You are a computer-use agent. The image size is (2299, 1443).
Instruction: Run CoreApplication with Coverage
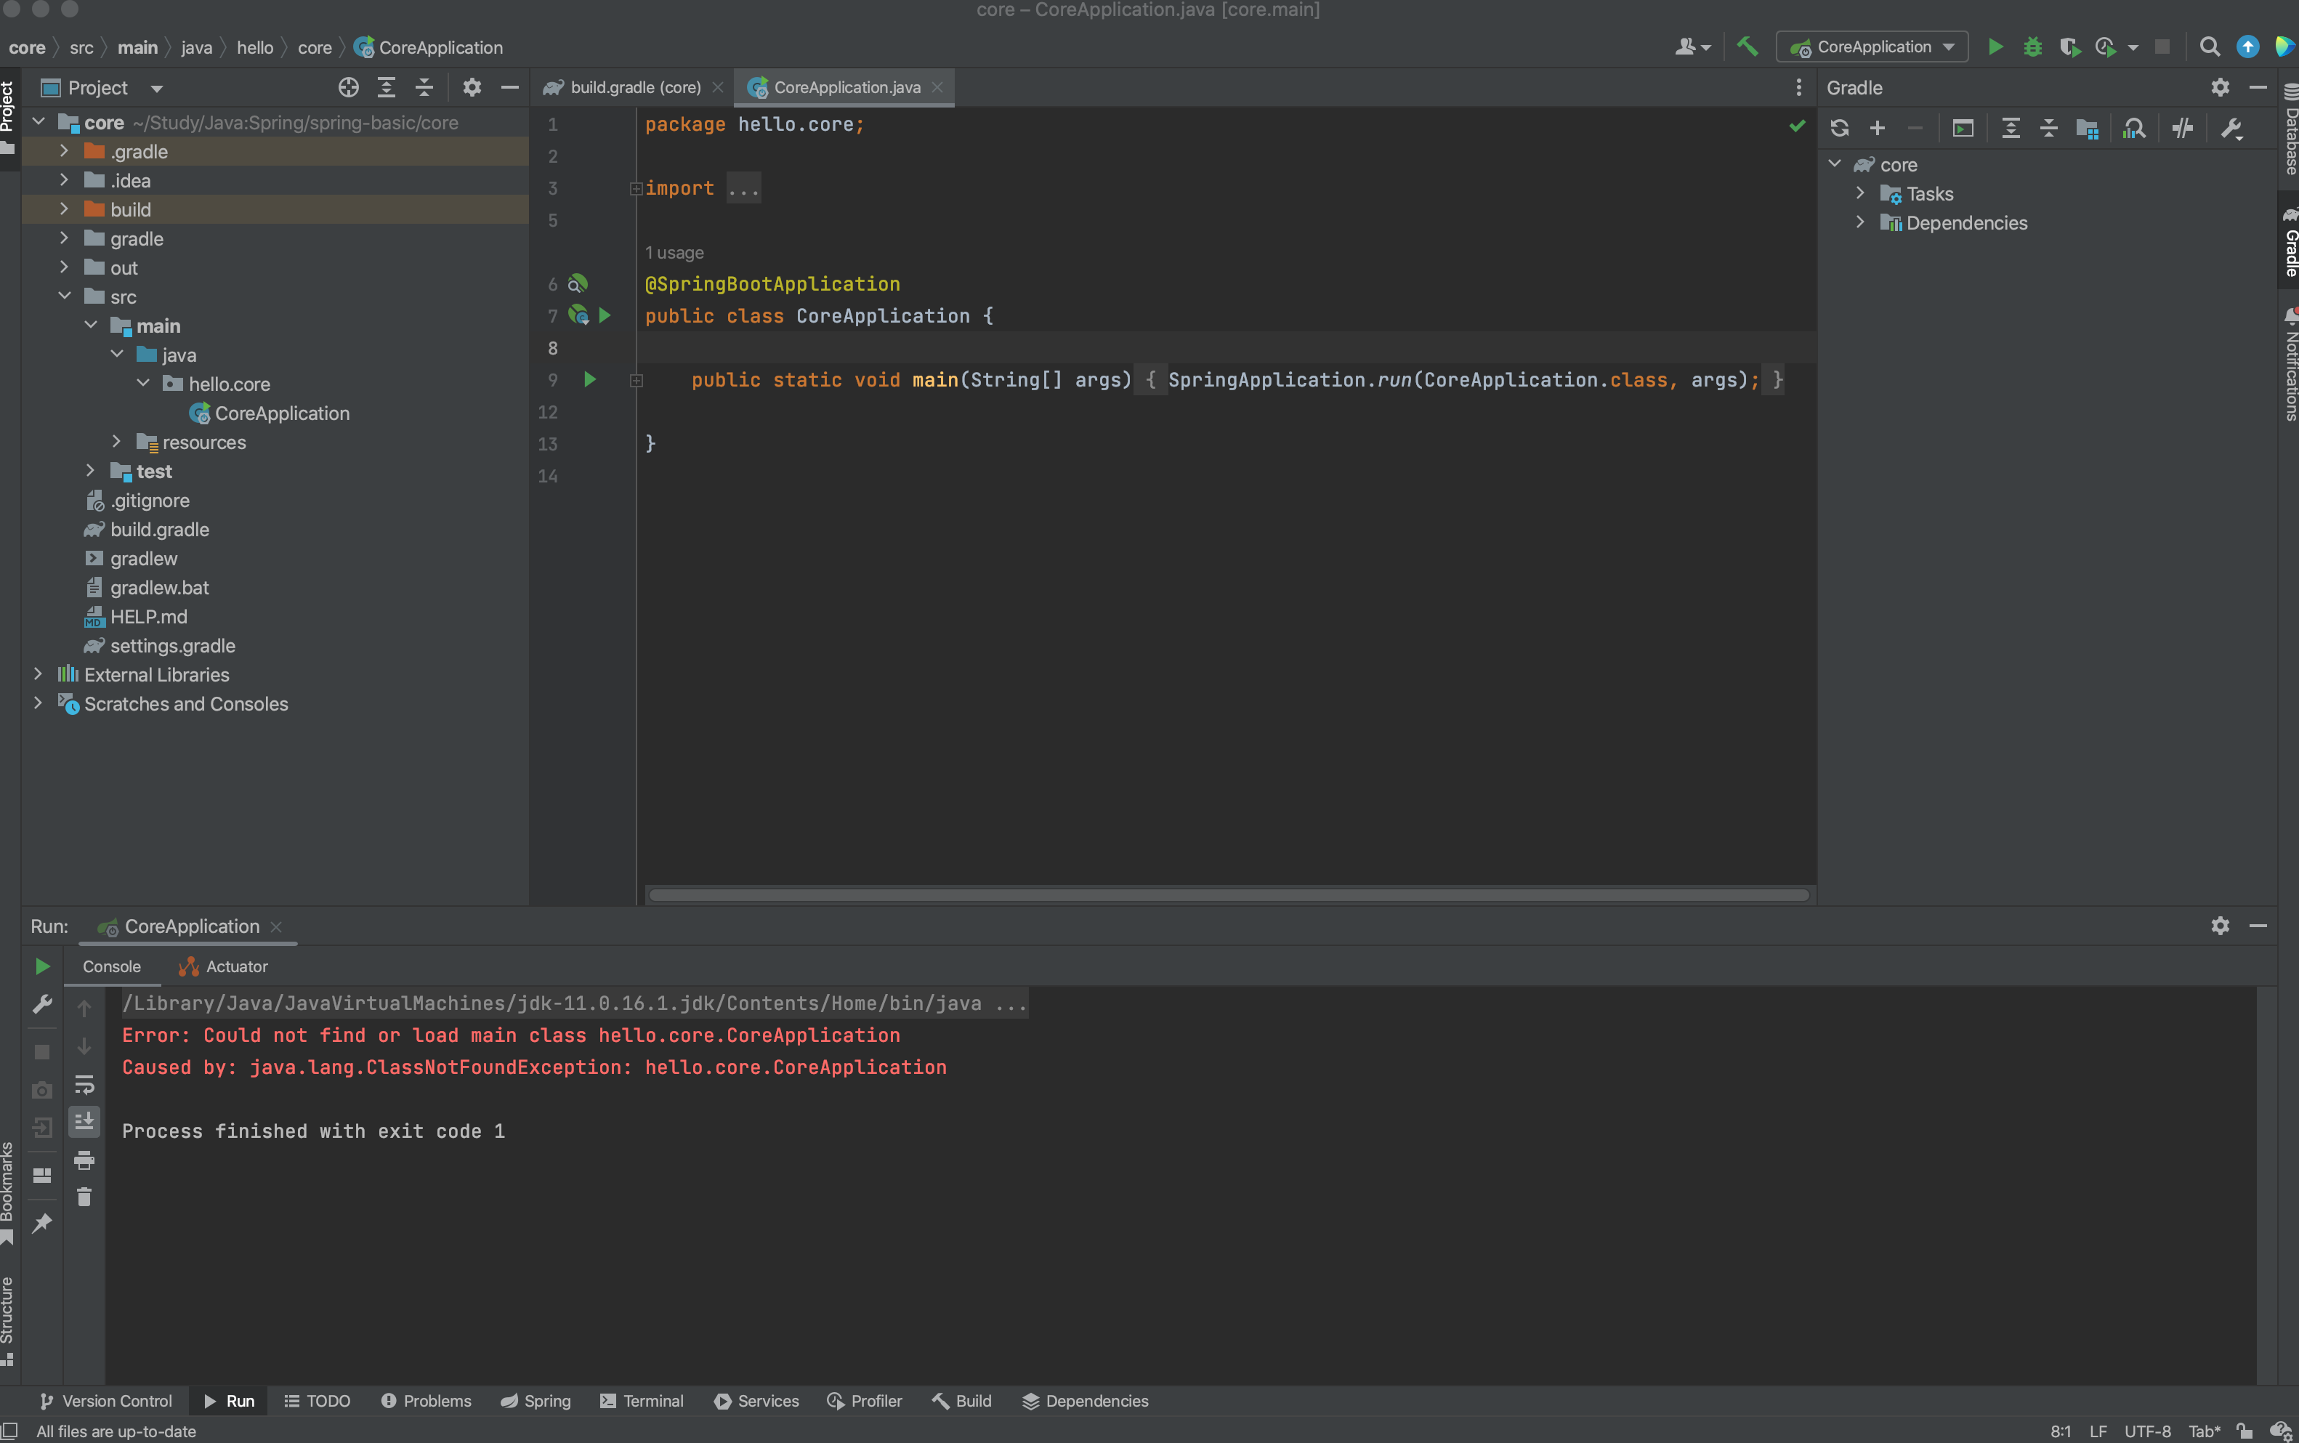(2069, 47)
